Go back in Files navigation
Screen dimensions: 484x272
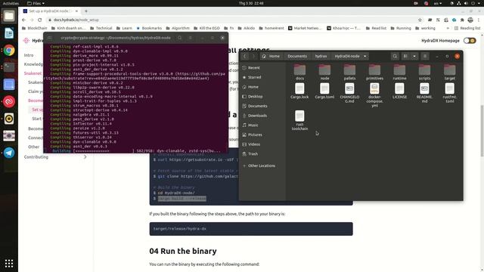pyautogui.click(x=245, y=56)
